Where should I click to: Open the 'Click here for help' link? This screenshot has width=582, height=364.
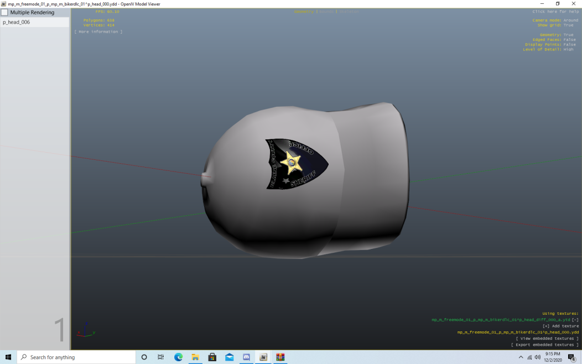click(555, 12)
